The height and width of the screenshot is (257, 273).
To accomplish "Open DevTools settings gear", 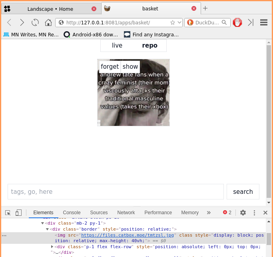I will [x=243, y=213].
